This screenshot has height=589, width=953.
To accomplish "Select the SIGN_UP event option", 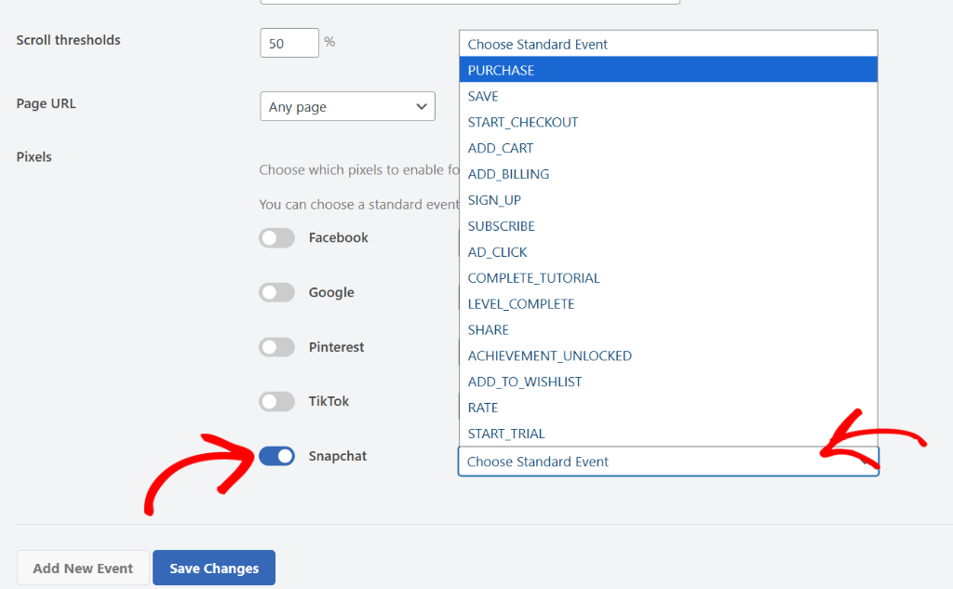I will tap(494, 200).
